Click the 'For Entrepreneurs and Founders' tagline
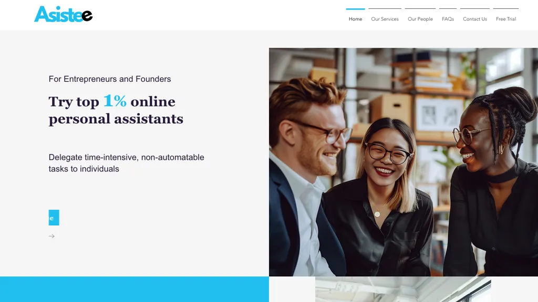This screenshot has height=302, width=538. click(110, 79)
